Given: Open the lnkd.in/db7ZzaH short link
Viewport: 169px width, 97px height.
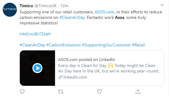Looking at the screenshot, I should click(x=35, y=34).
